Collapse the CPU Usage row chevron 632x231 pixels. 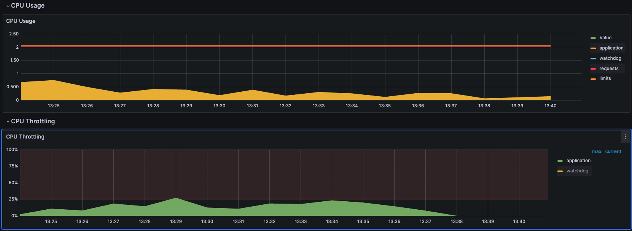8,6
